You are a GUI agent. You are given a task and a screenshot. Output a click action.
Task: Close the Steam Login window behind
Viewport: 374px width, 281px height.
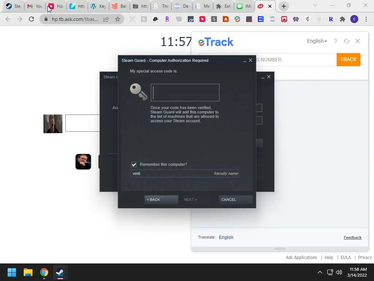(x=269, y=77)
